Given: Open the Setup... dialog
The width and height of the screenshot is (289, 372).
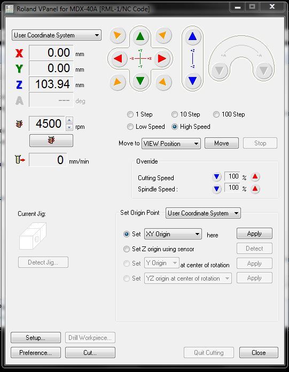Looking at the screenshot, I should click(36, 338).
